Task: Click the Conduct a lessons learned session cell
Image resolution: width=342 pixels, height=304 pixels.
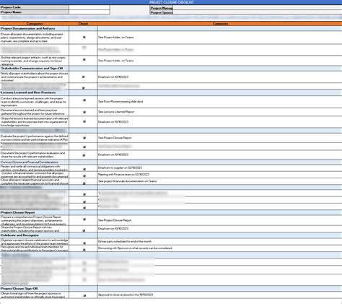Action: (x=35, y=102)
